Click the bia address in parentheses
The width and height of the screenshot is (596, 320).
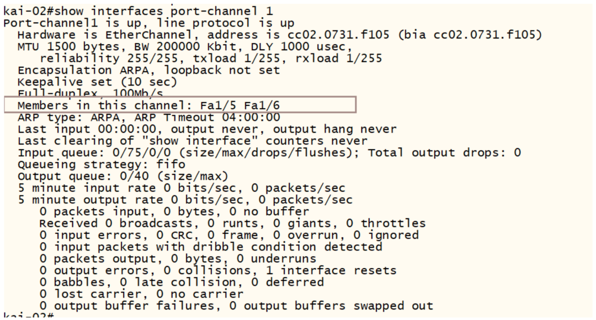pos(470,35)
